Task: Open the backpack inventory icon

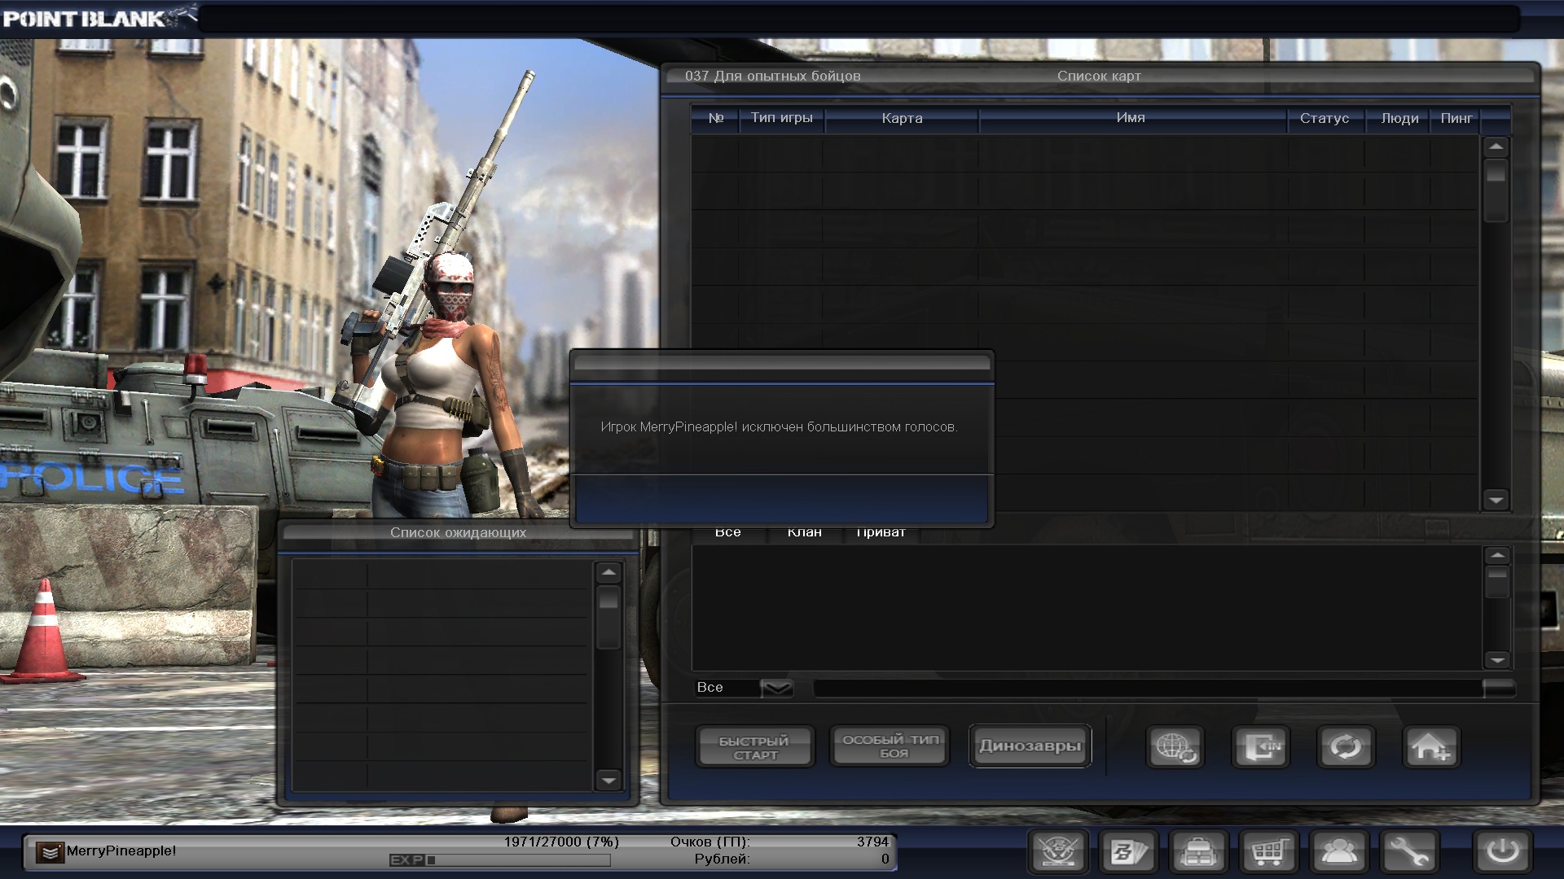Action: (x=1198, y=852)
